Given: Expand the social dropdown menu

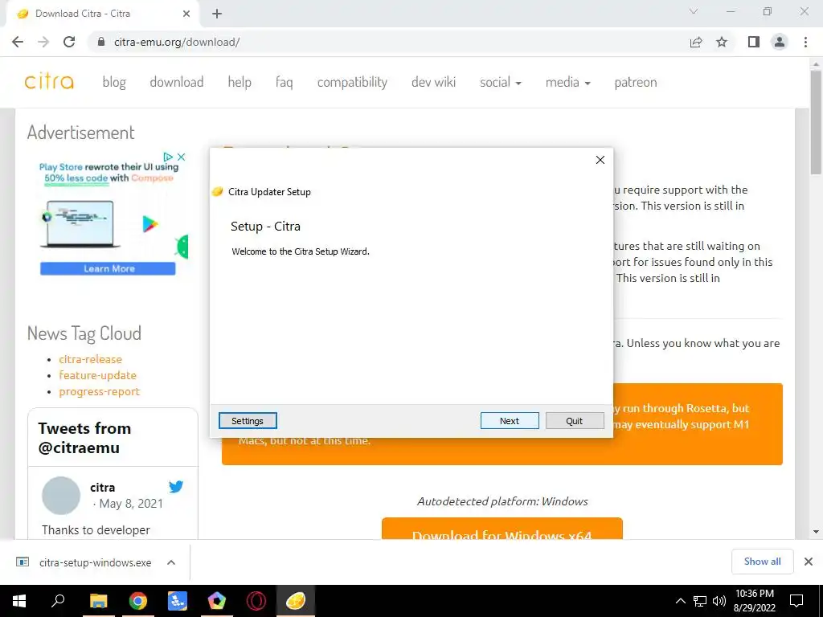Looking at the screenshot, I should tap(500, 83).
